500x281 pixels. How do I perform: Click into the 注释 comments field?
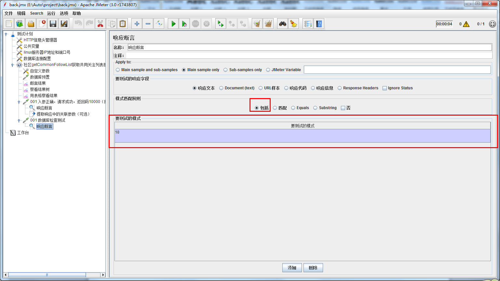309,56
